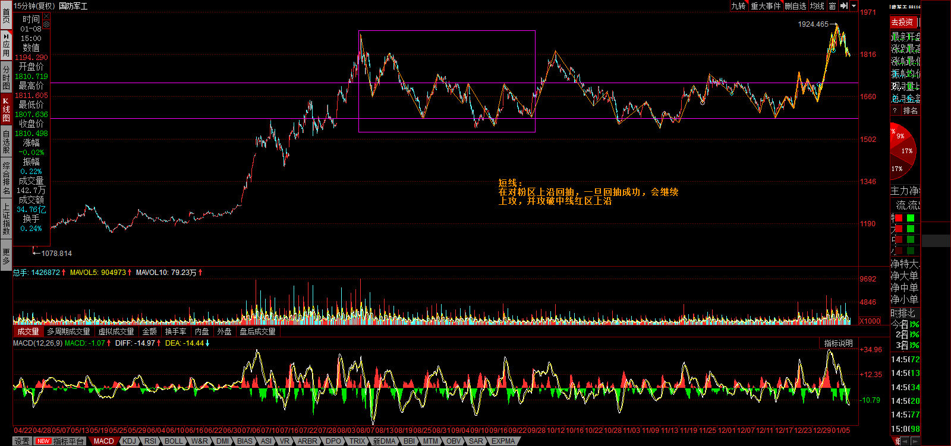Select ASI indicator tab
This screenshot has width=951, height=446.
(x=266, y=441)
